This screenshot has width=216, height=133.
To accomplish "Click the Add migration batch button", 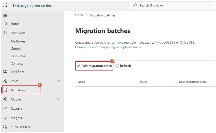I will [94, 66].
